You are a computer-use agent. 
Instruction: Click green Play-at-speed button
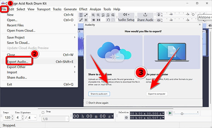pyautogui.click(x=170, y=113)
